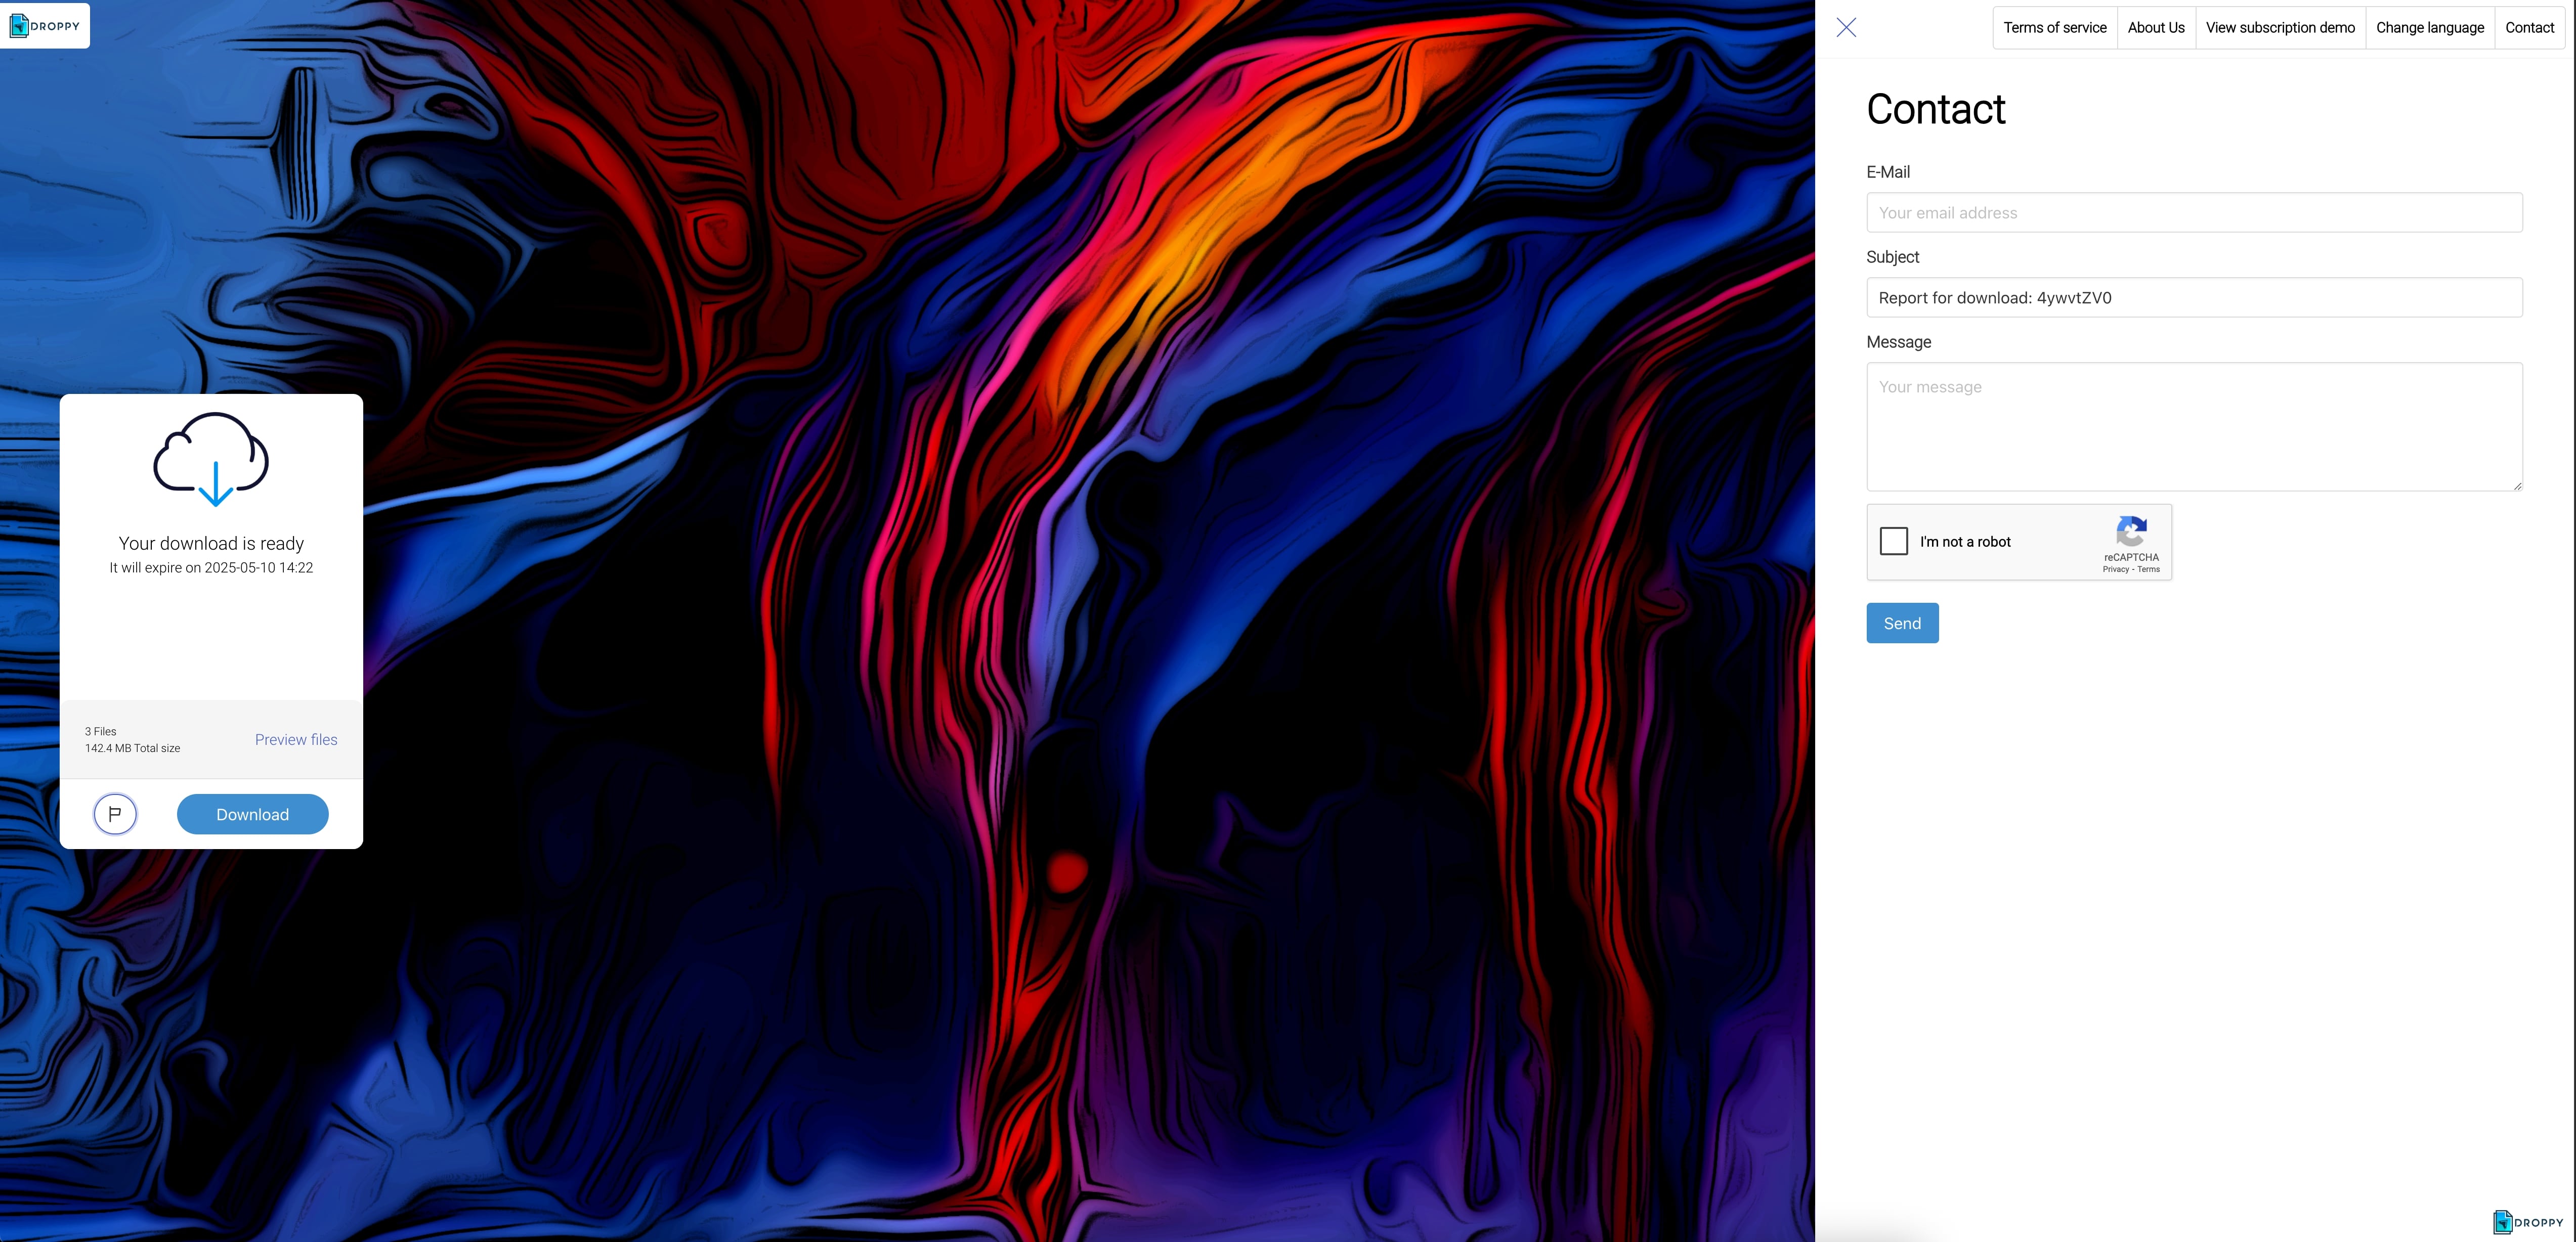Click the Droppy logo in bottom-right corner

tap(2528, 1222)
